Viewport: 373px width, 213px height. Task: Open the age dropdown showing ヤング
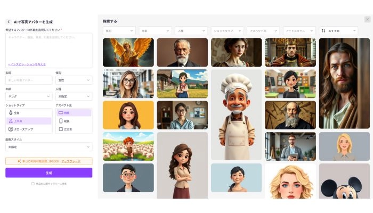click(29, 96)
